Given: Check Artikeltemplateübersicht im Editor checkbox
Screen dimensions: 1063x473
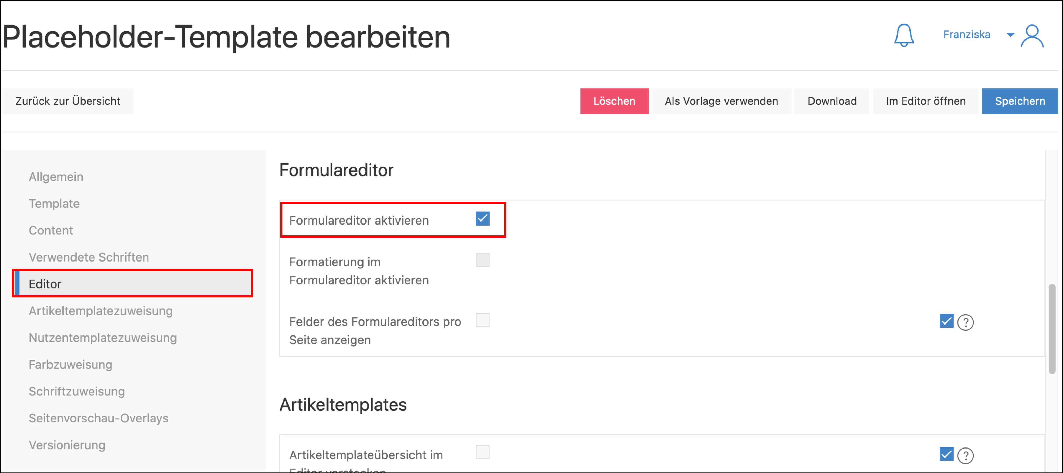Looking at the screenshot, I should pyautogui.click(x=482, y=452).
